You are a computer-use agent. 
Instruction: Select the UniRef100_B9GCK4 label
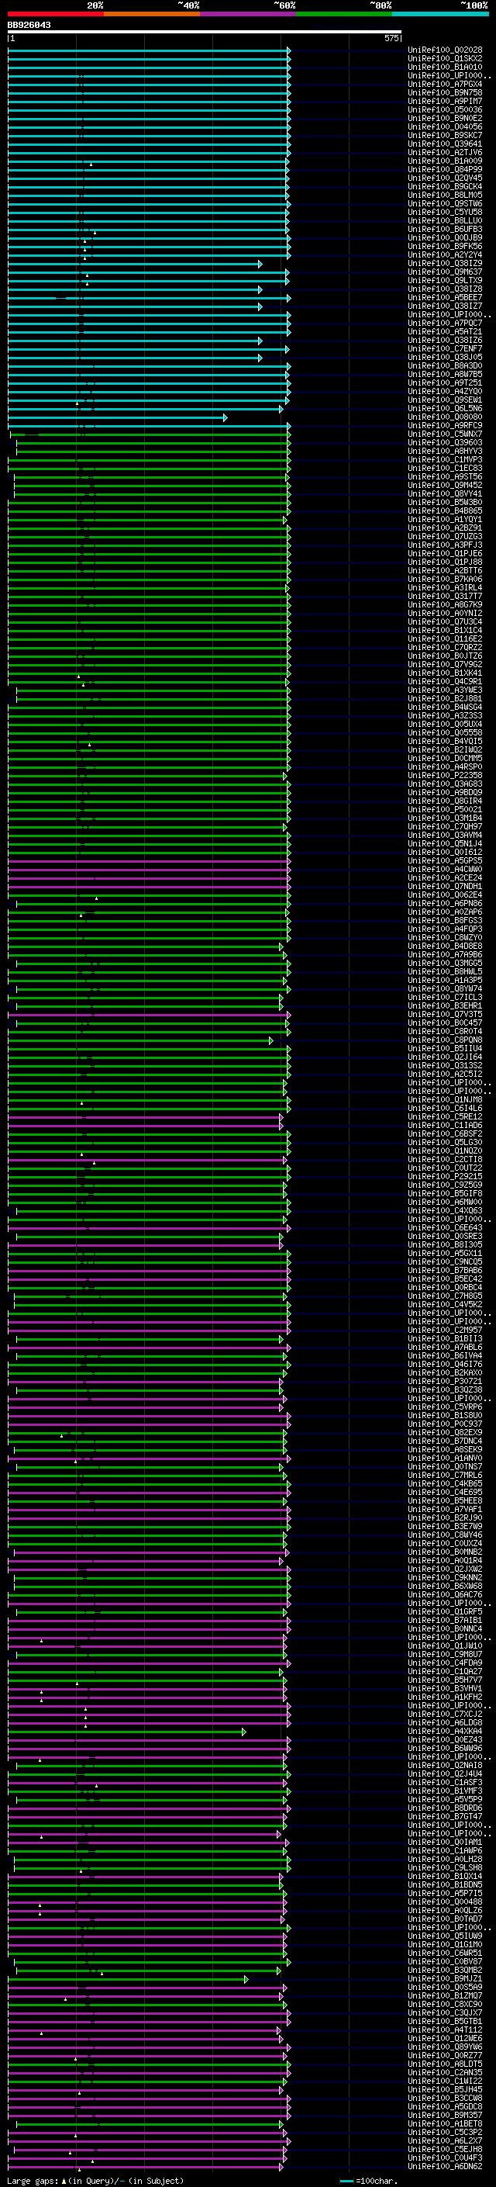(x=445, y=187)
